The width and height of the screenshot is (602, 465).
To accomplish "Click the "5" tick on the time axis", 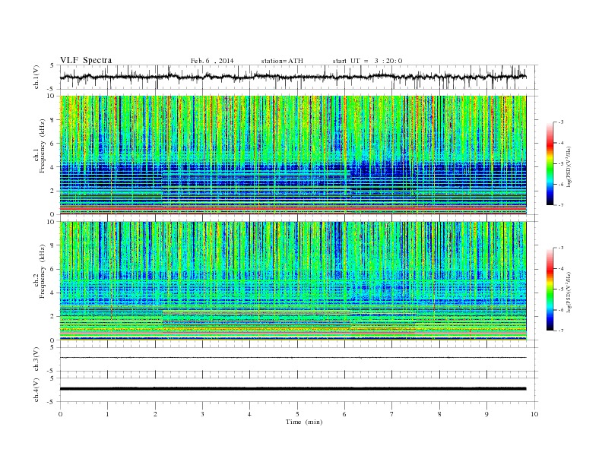I will [x=297, y=414].
